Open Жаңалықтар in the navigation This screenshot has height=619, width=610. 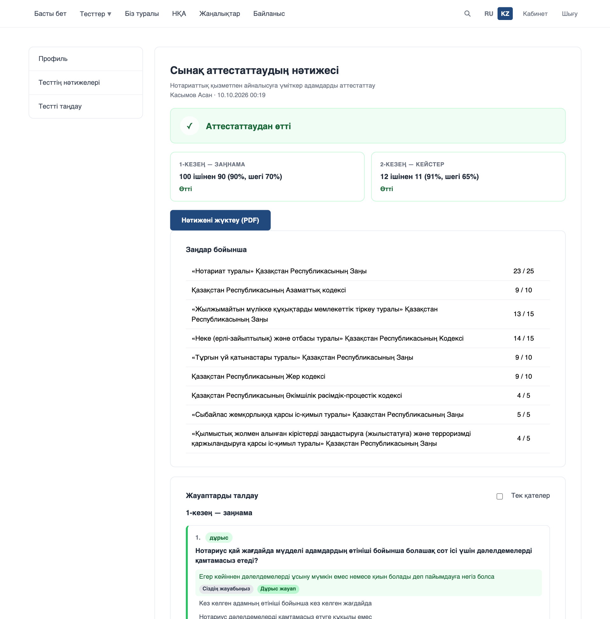[x=220, y=13]
